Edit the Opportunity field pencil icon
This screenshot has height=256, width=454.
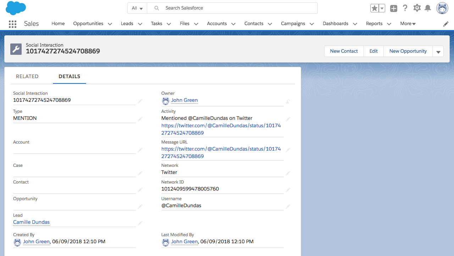[x=140, y=206]
